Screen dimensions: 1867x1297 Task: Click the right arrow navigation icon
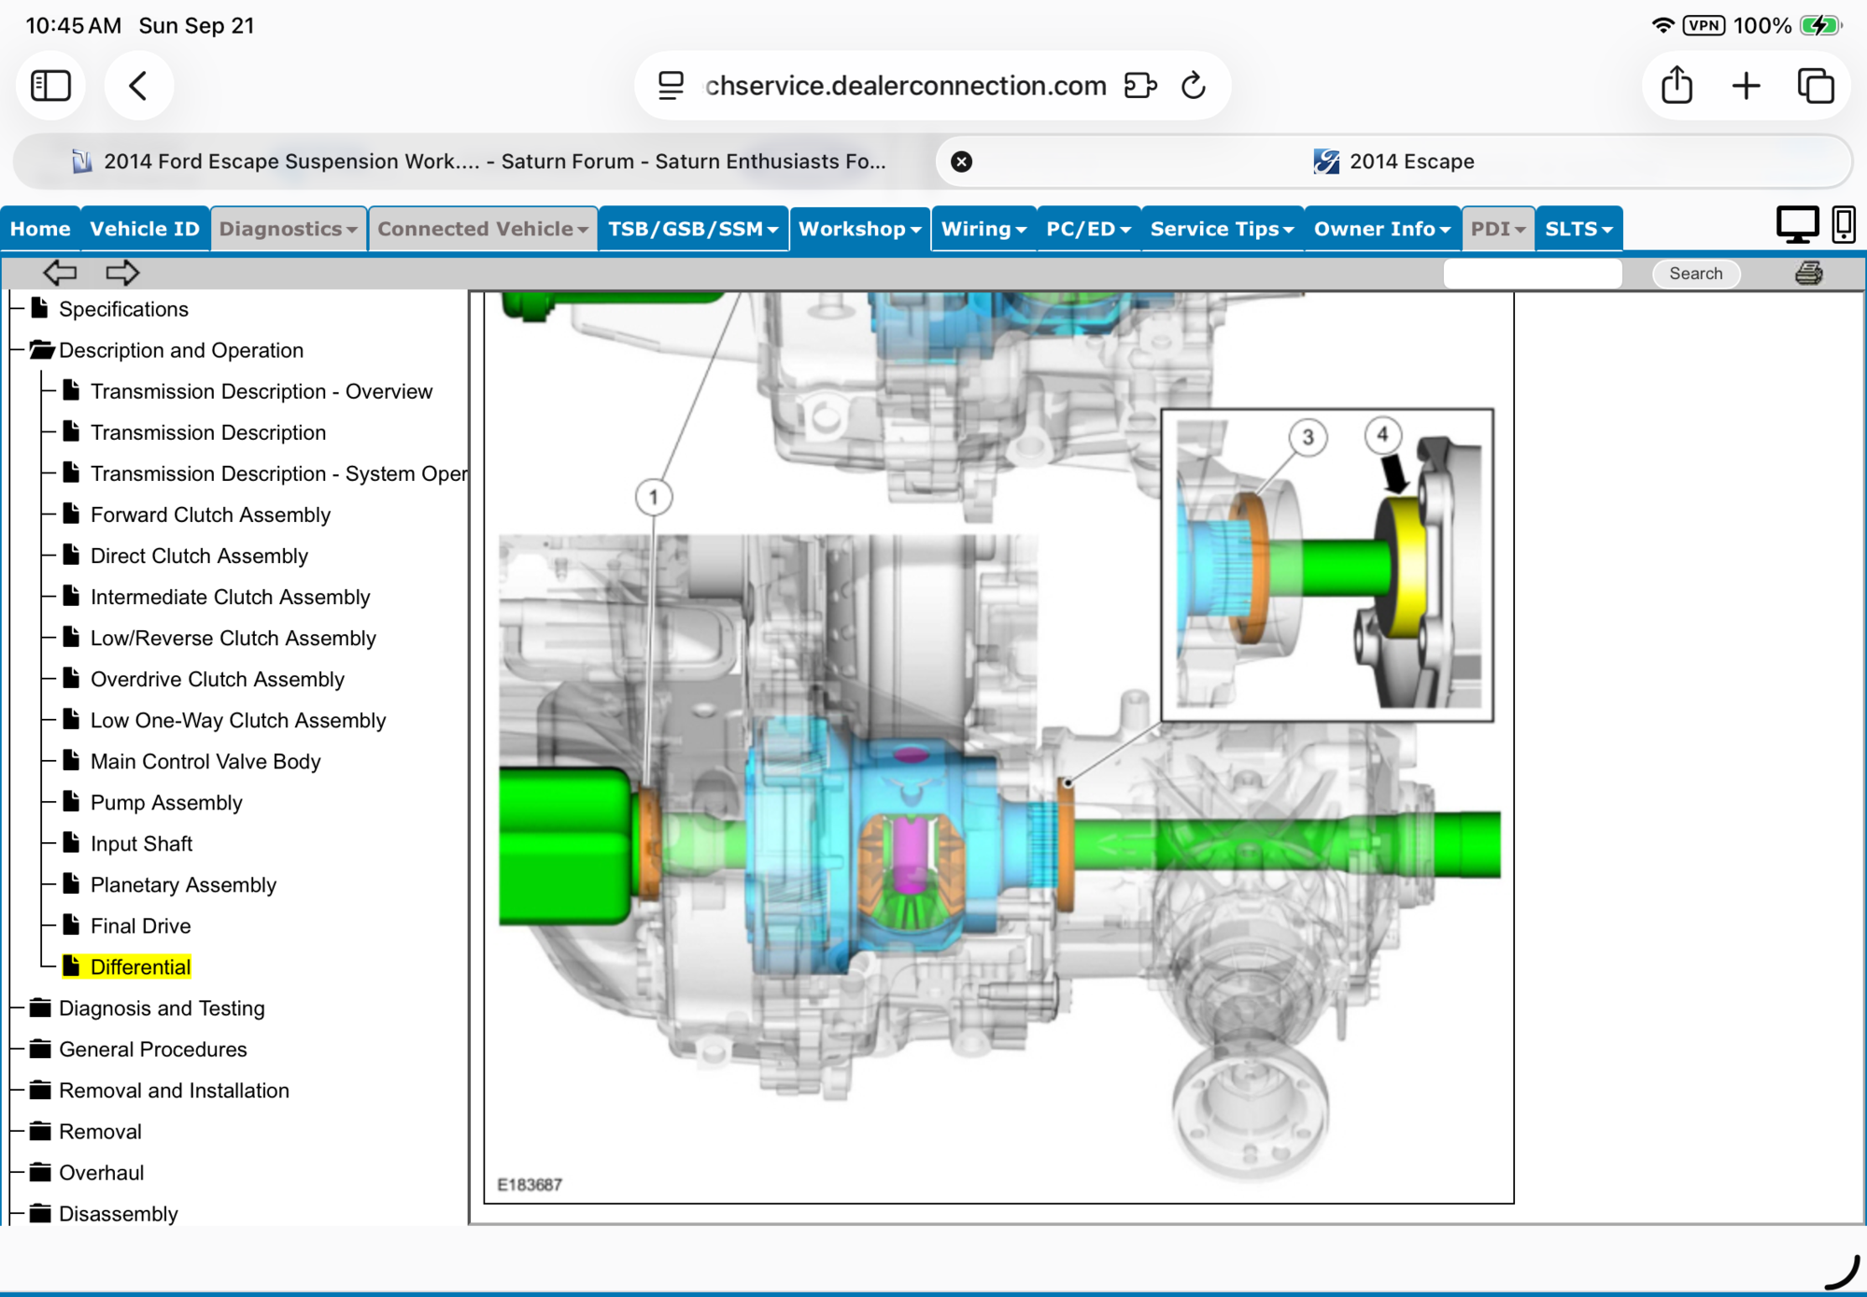(x=122, y=273)
